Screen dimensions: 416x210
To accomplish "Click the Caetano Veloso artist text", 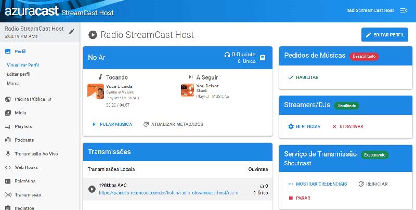I will [x=120, y=92].
